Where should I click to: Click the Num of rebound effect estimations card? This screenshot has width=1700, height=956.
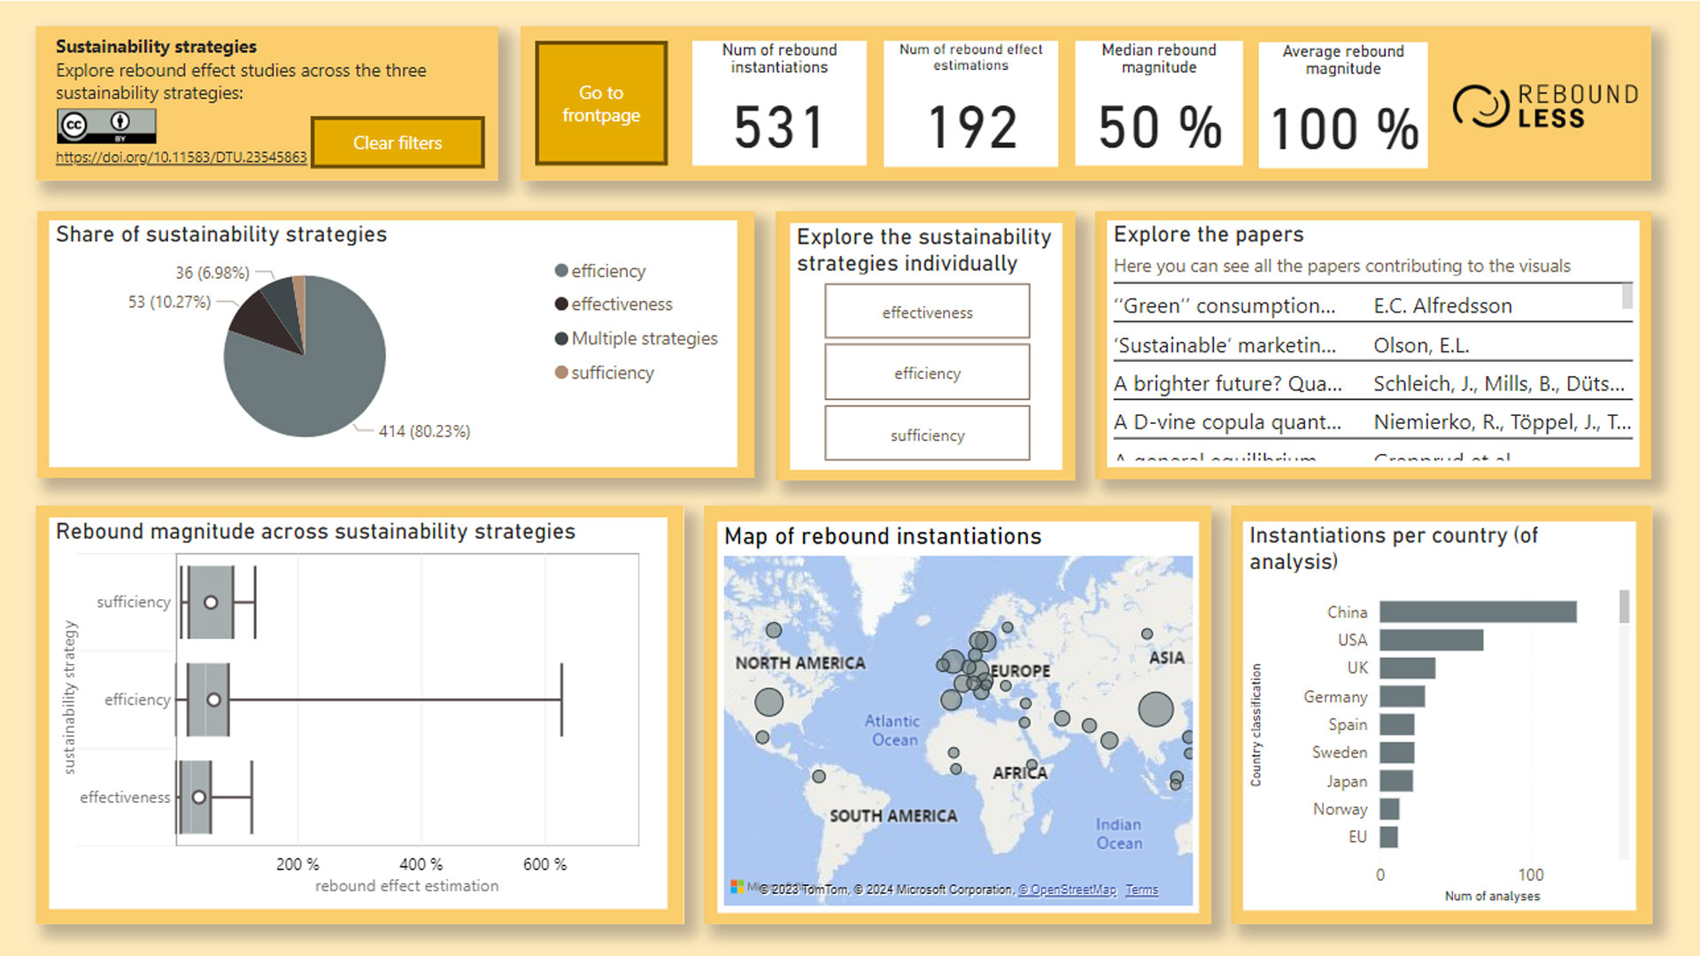point(970,103)
